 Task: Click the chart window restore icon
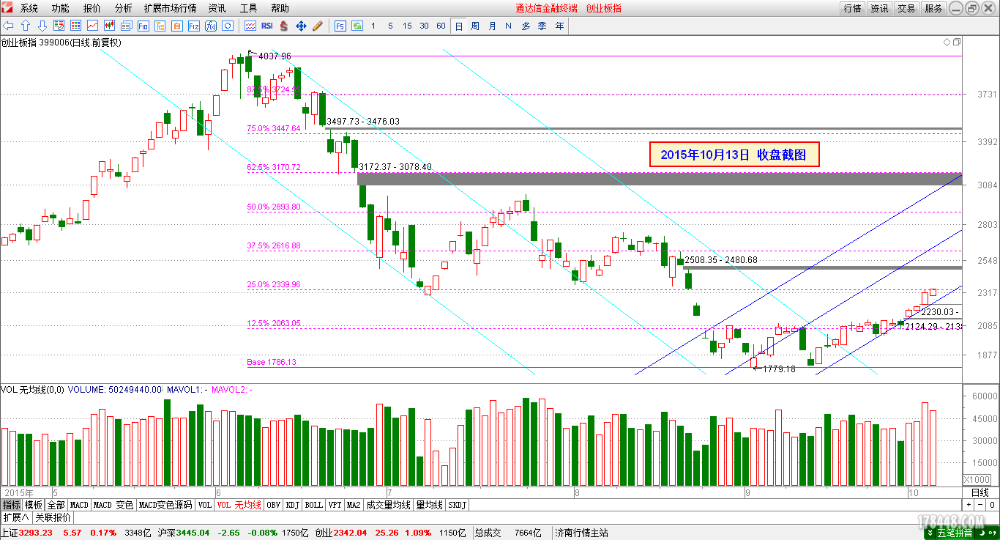957,42
